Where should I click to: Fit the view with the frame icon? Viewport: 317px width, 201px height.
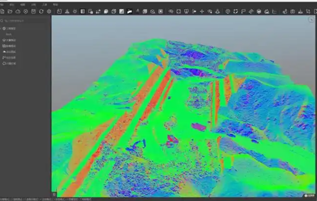click(179, 11)
